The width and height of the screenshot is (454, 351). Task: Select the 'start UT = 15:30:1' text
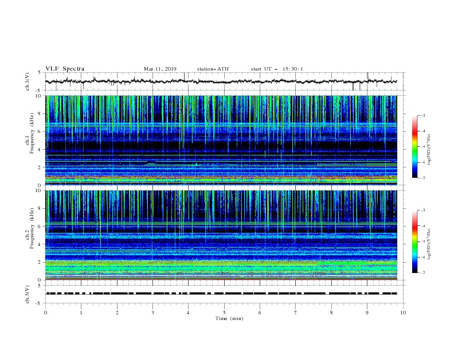[277, 69]
